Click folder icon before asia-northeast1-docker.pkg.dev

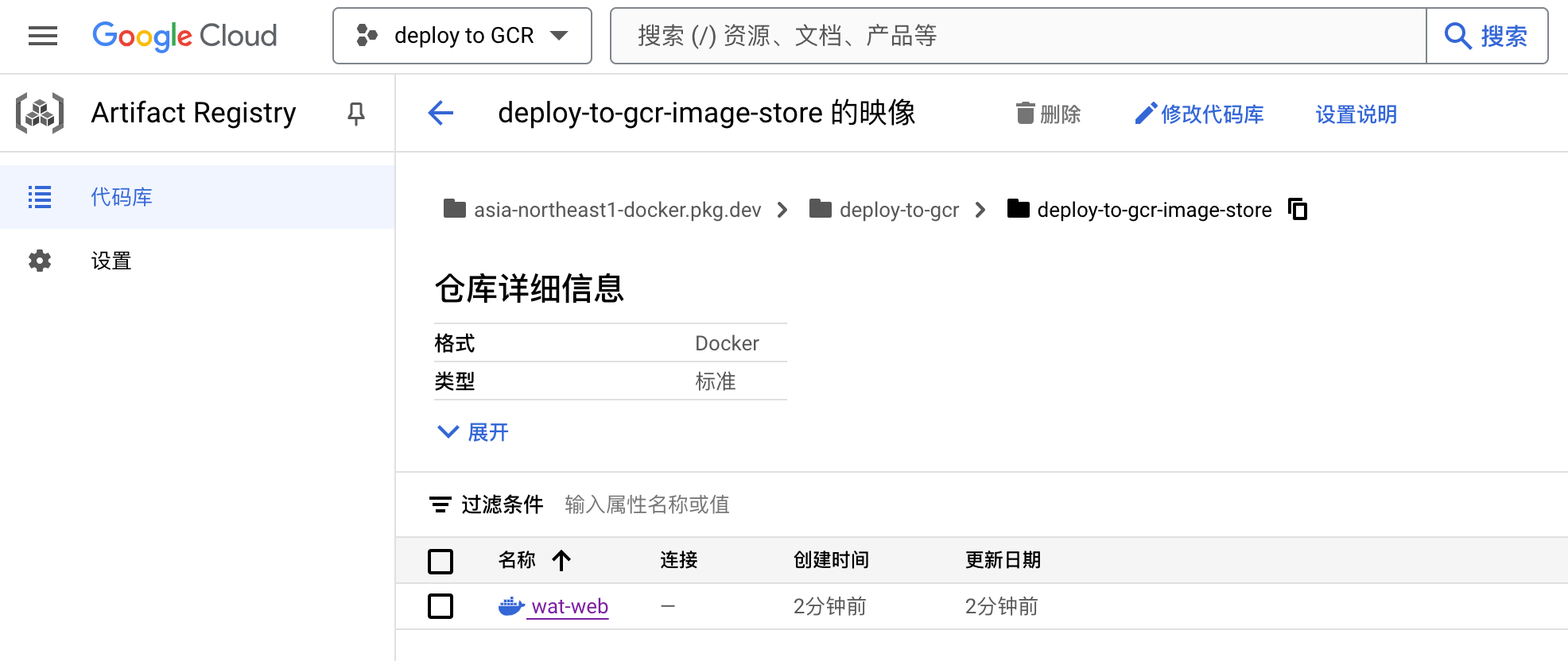(455, 209)
